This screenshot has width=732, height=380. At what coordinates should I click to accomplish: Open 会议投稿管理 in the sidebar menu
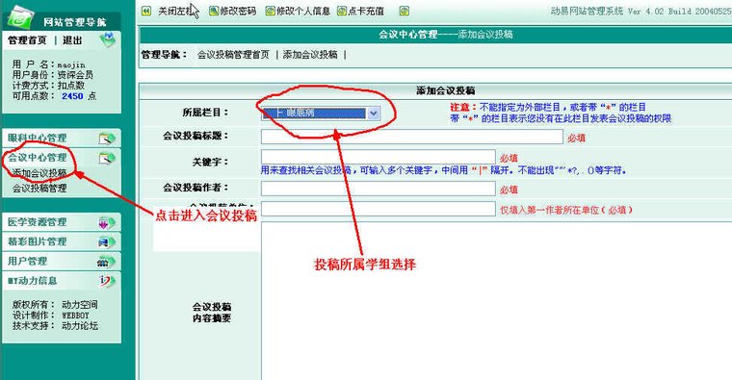click(x=39, y=189)
